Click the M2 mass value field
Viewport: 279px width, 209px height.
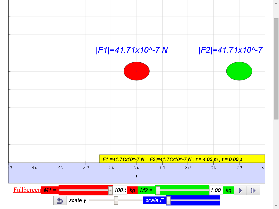click(216, 190)
